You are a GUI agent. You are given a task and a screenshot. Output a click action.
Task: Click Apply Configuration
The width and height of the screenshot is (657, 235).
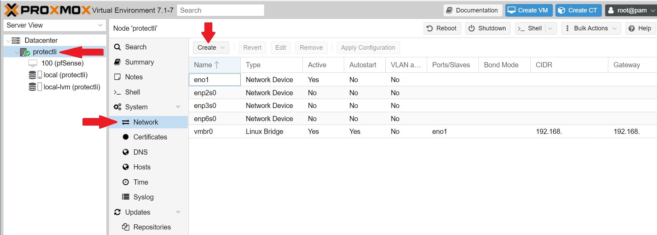368,48
